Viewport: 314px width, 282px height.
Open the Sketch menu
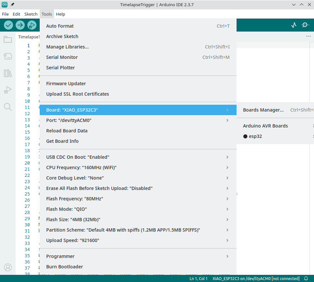(31, 14)
